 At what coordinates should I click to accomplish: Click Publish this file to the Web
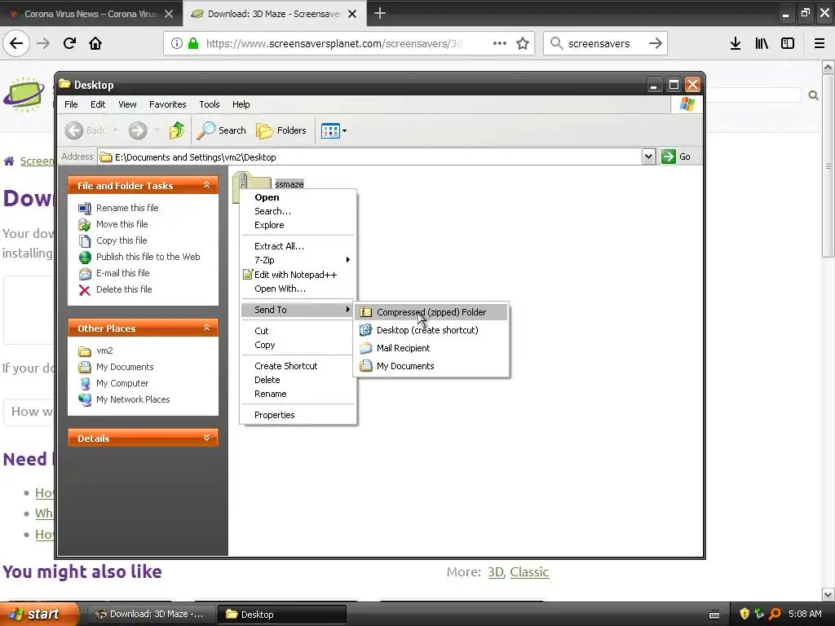148,257
